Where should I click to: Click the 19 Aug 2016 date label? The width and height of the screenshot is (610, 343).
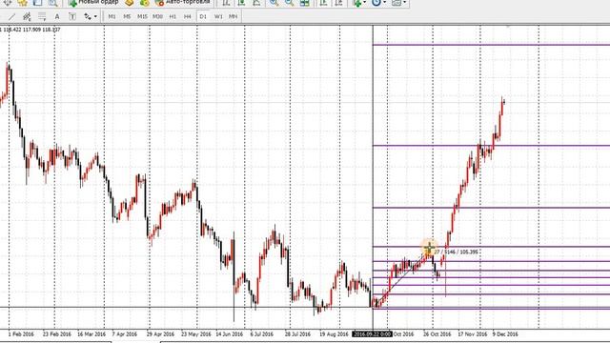[334, 334]
